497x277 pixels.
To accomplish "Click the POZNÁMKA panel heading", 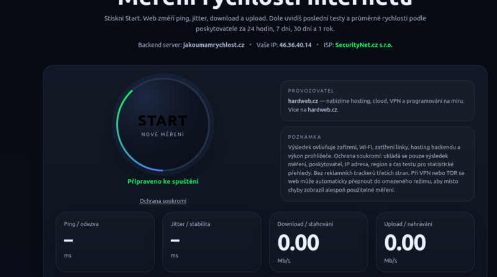I will pos(304,137).
